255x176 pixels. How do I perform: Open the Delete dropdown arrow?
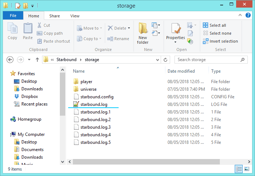tap(129, 28)
